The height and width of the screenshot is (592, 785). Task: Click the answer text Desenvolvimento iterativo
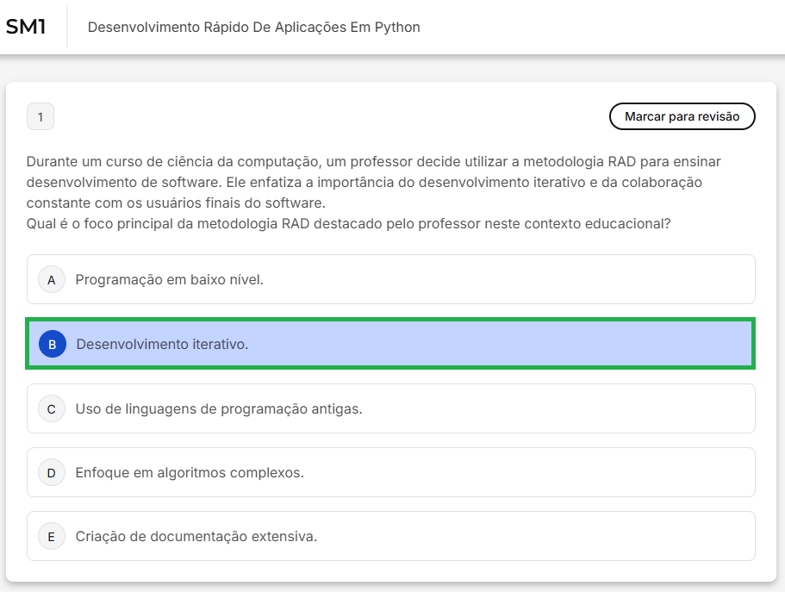point(162,344)
